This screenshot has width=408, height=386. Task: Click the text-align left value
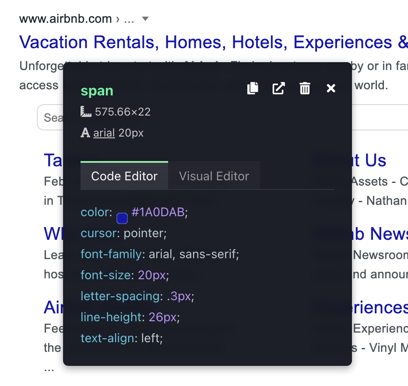[x=150, y=338]
